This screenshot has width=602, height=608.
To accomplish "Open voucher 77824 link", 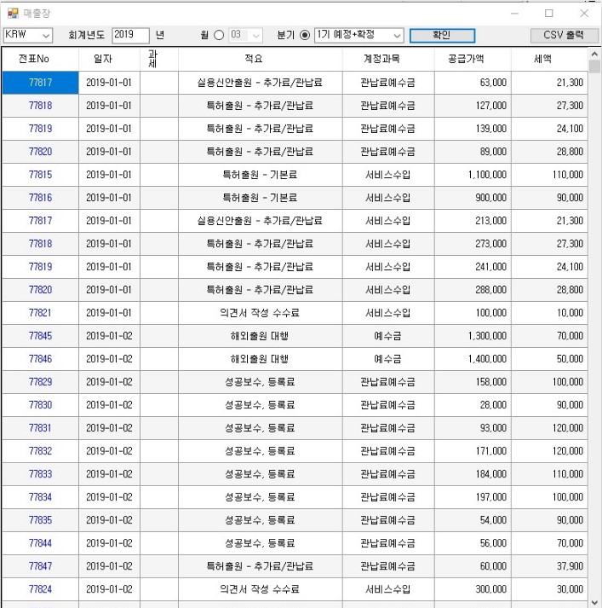I will coord(40,589).
